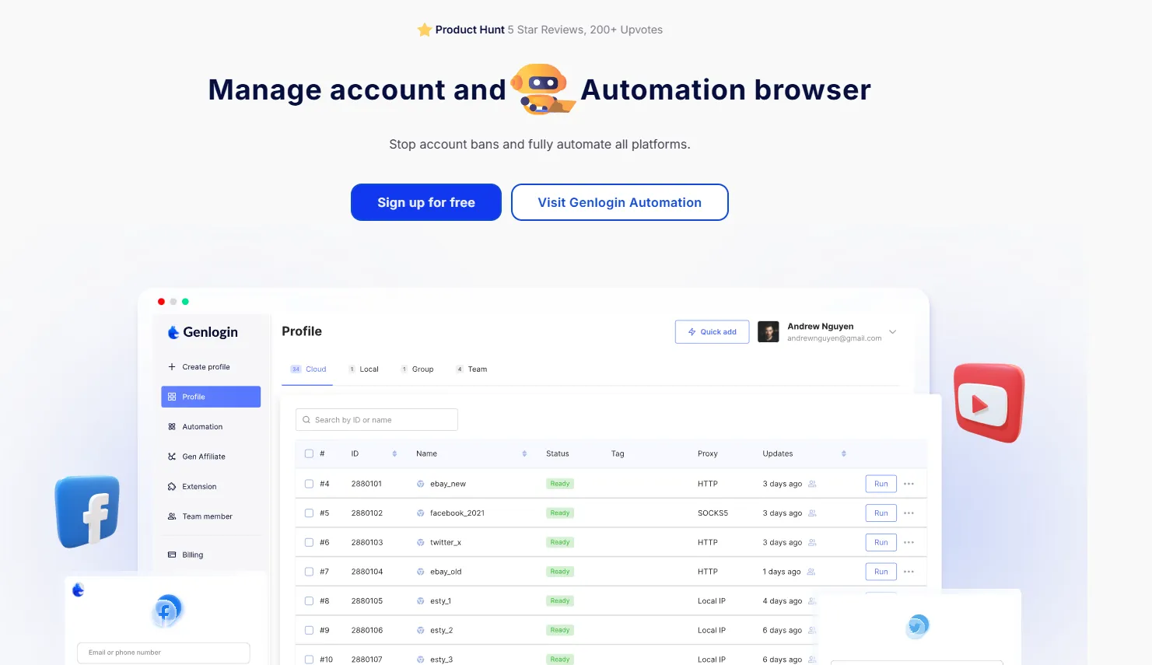Expand the Andrew Nguyen account dropdown chevron
Viewport: 1152px width, 665px height.
tap(892, 332)
